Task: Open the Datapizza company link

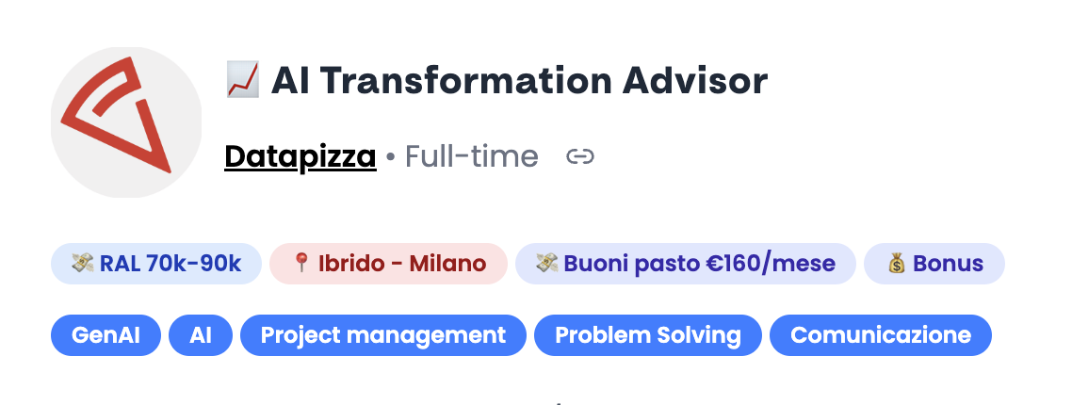Action: 300,156
